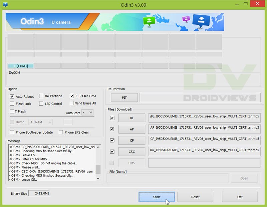This screenshot has height=207, width=267.
Task: Click the 'ID:COM' label
Action: 14,73
